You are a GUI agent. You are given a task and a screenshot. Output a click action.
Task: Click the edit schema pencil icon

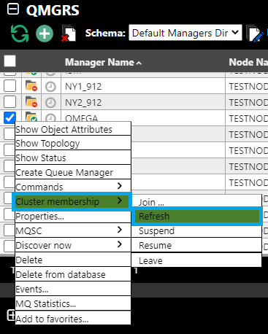click(255, 34)
